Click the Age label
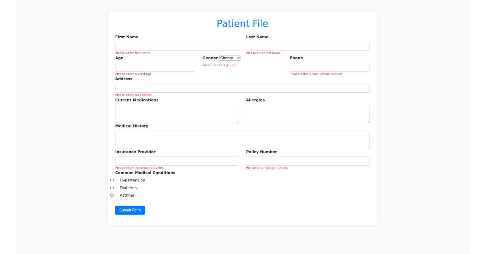Screen dimensions: 485x254 click(119, 58)
